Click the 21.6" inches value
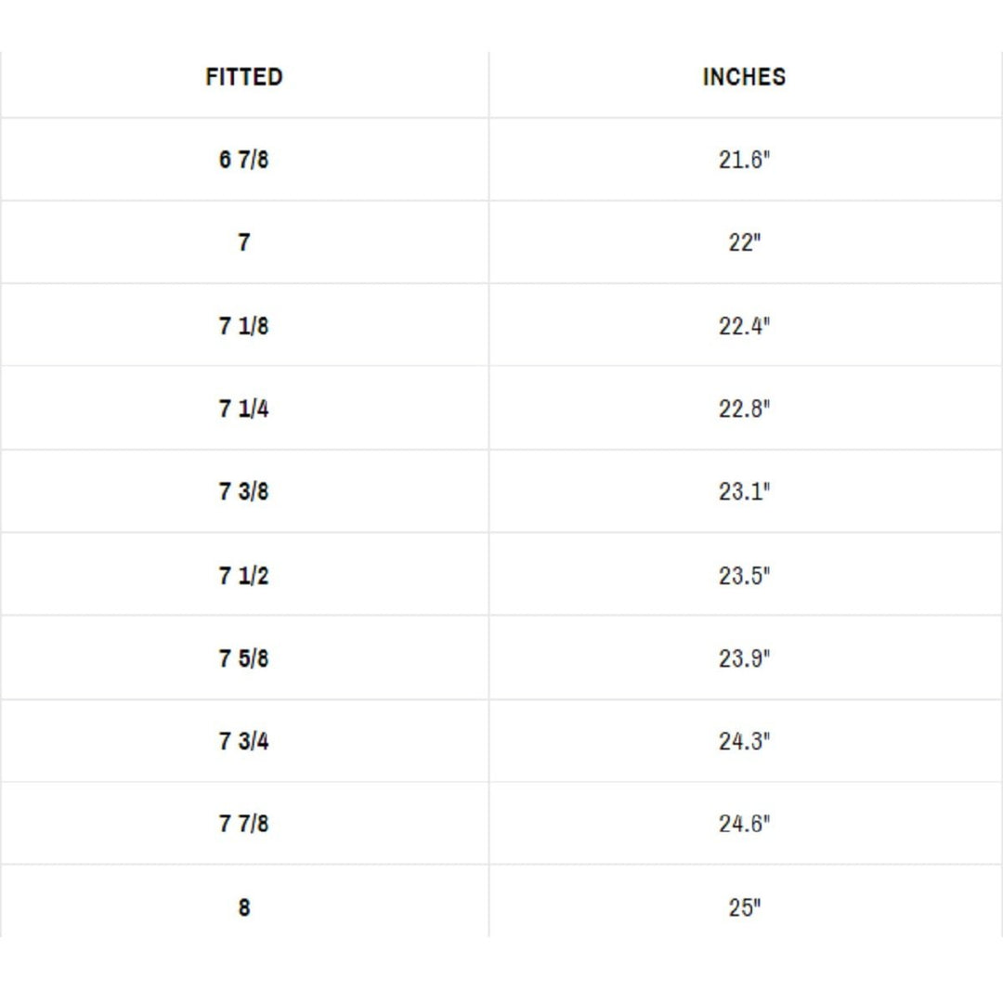 [744, 160]
